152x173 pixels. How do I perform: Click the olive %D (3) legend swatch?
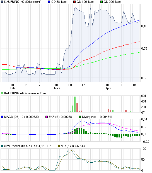click(x=59, y=146)
